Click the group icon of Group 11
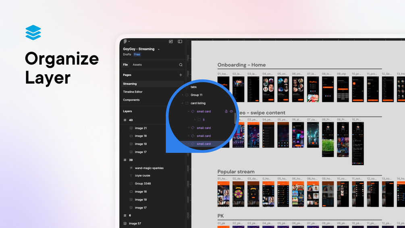This screenshot has height=228, width=405. tap(187, 95)
